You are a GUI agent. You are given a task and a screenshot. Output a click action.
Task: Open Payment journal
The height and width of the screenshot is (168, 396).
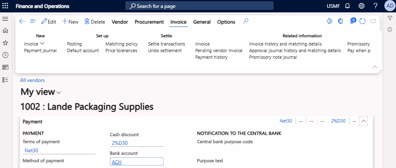(x=40, y=50)
